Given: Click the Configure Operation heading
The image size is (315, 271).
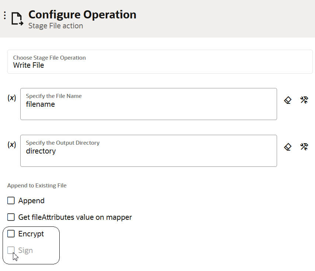Looking at the screenshot, I should [x=82, y=15].
